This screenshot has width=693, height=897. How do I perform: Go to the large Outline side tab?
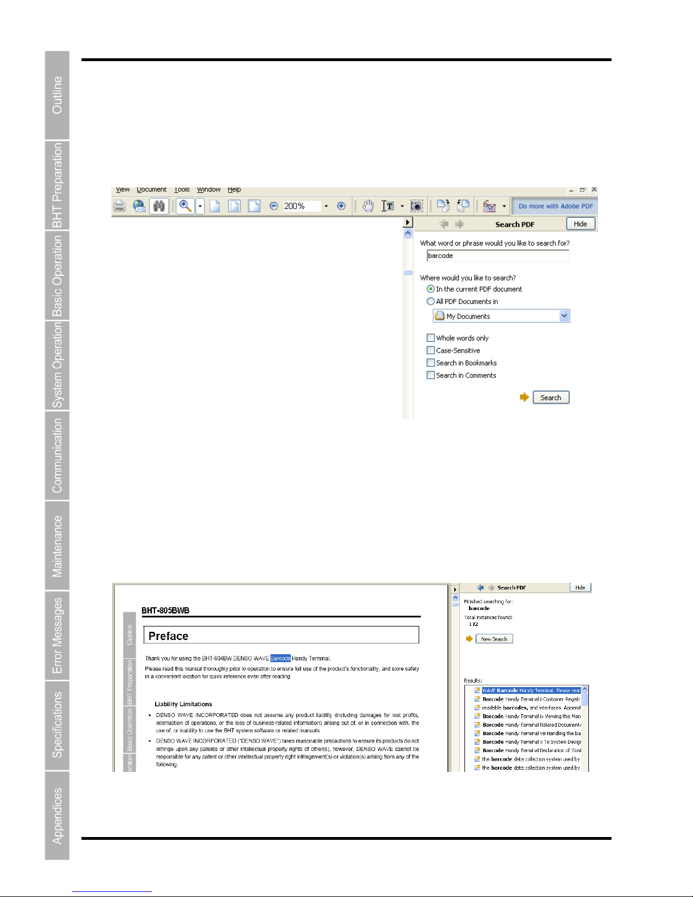tap(57, 95)
